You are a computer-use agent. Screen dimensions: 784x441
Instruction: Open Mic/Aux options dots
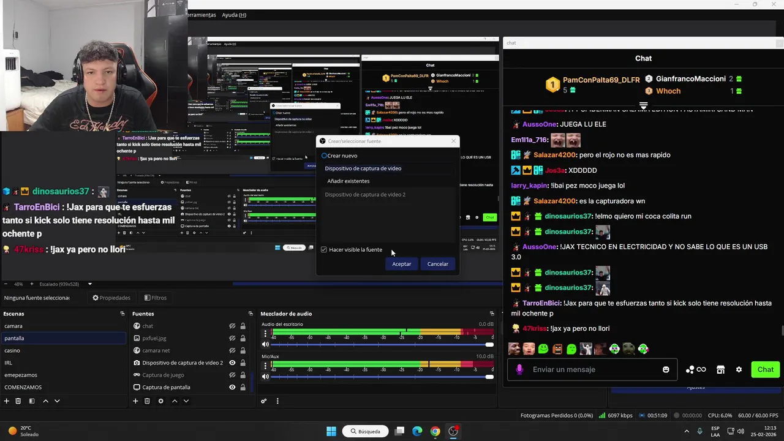tap(265, 366)
